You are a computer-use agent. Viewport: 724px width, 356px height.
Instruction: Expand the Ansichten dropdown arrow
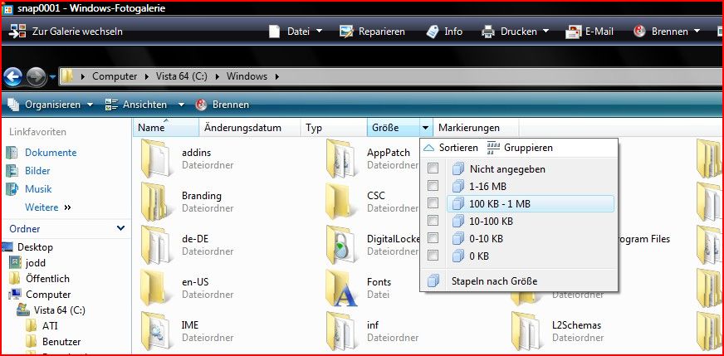(181, 105)
